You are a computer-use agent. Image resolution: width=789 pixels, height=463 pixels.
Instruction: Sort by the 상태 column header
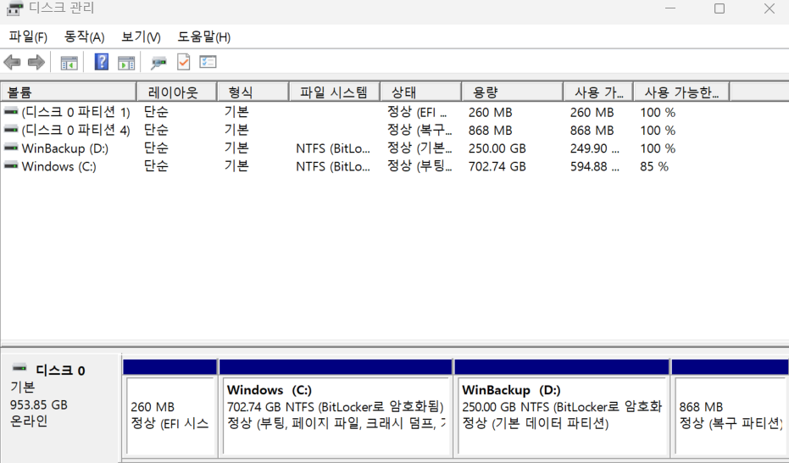421,92
